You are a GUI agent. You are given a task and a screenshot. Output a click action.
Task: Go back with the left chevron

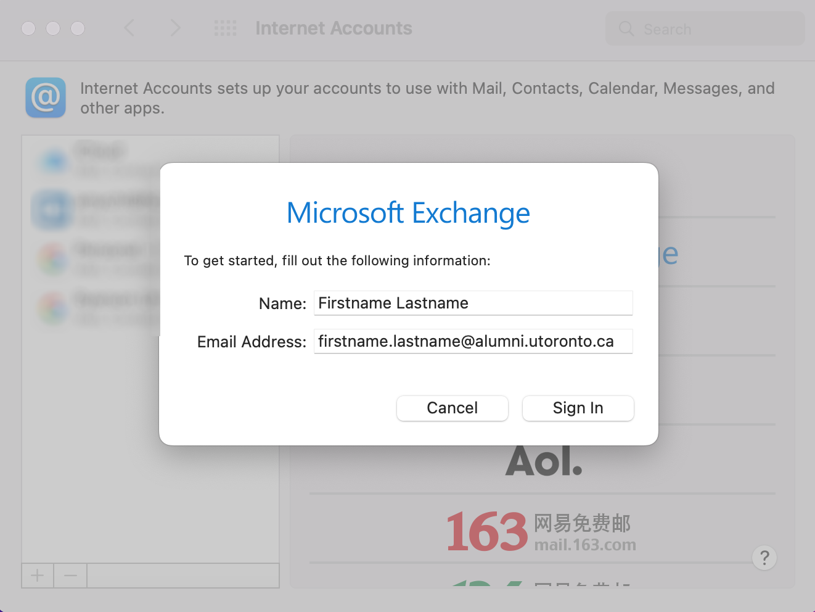click(129, 28)
